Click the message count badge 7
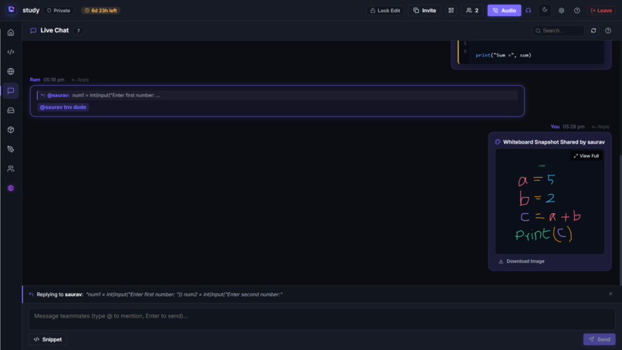 (x=78, y=31)
